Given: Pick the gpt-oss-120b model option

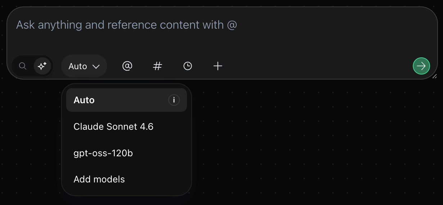Looking at the screenshot, I should pos(103,153).
